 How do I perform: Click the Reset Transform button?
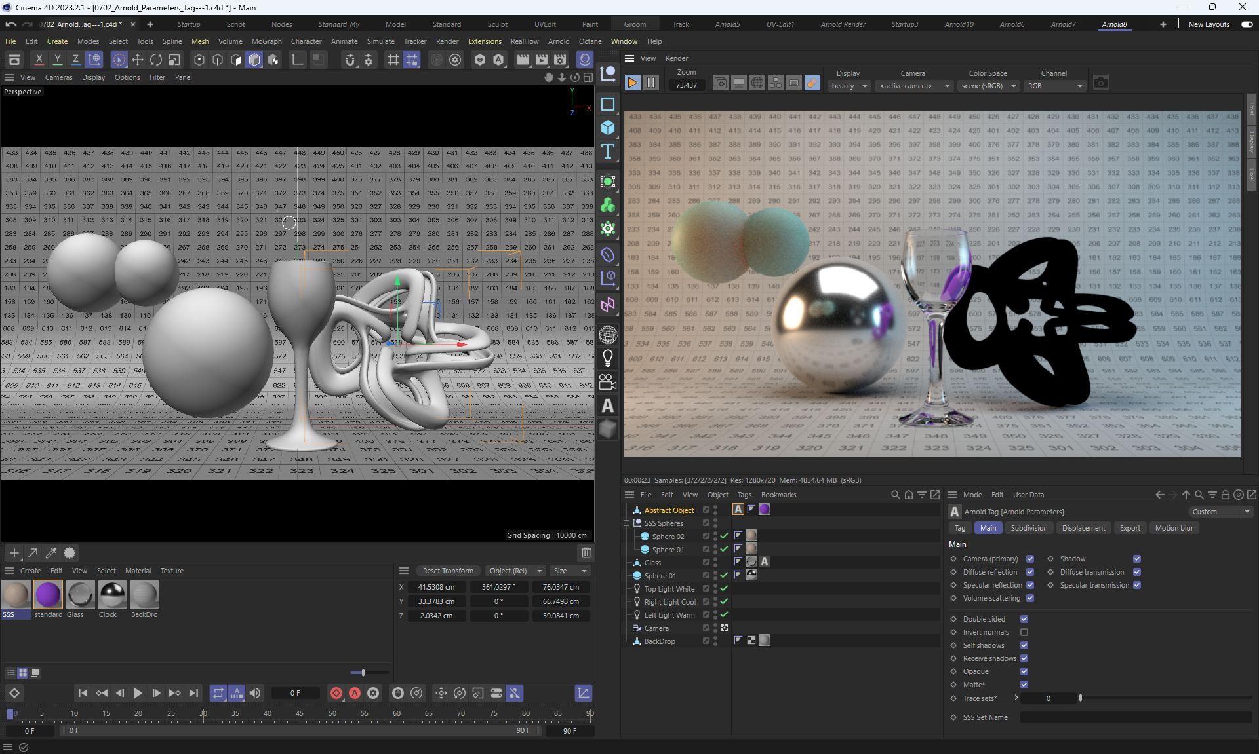[x=448, y=571]
